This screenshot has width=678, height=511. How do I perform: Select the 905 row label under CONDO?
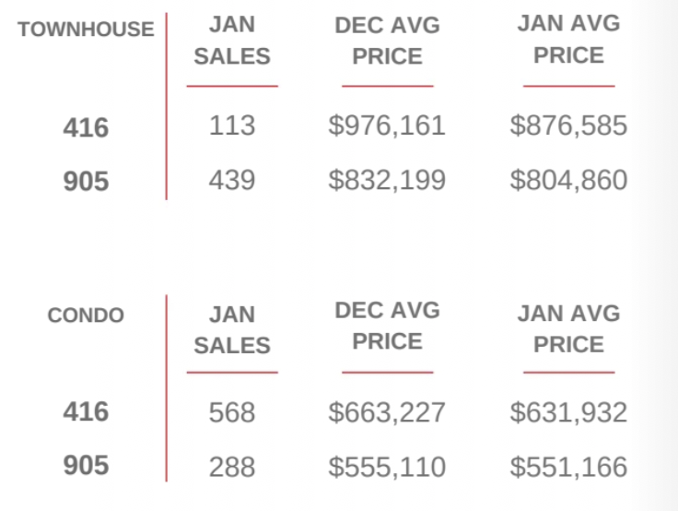(x=86, y=466)
